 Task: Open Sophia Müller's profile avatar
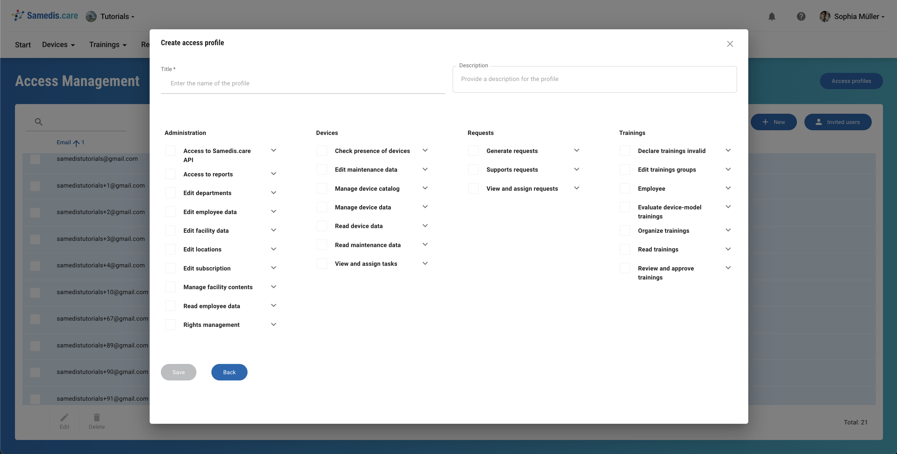[x=825, y=16]
